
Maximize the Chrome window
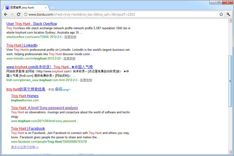[x=219, y=3]
